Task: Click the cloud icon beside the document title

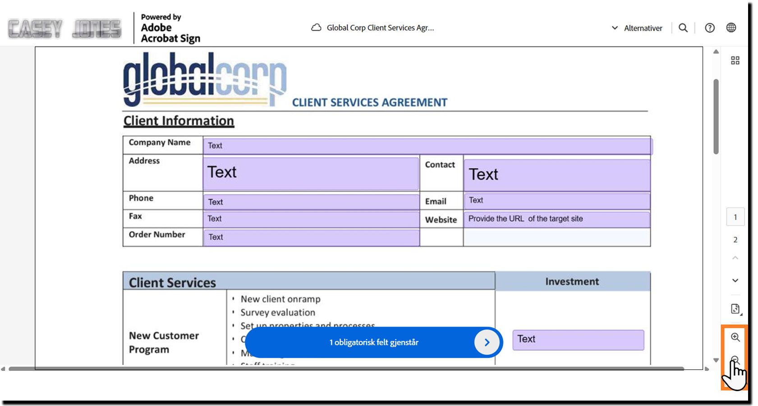Action: pyautogui.click(x=317, y=28)
